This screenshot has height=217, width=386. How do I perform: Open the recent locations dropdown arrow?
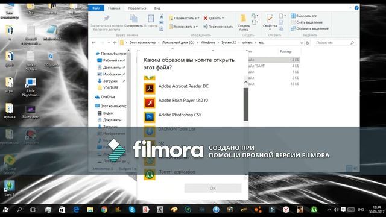(109, 43)
